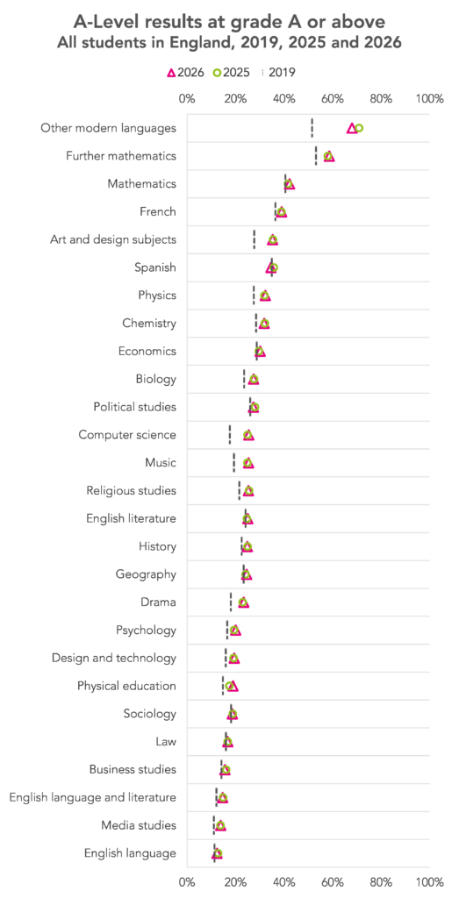
Task: Click the English language and literature label
Action: coord(93,797)
